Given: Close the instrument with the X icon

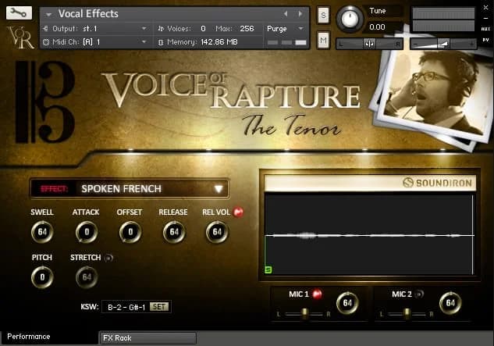Looking at the screenshot, I should pyautogui.click(x=485, y=7).
